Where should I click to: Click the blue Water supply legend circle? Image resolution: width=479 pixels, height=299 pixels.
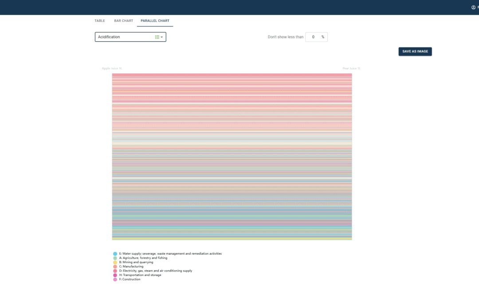[115, 254]
